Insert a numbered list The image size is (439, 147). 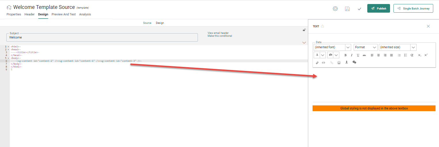click(406, 55)
